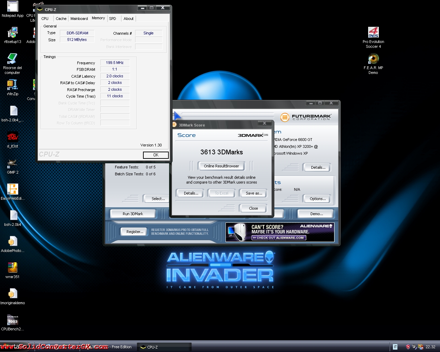Select the Memory tab in CPU-Z
Viewport: 440px width, 352px height.
(x=98, y=18)
